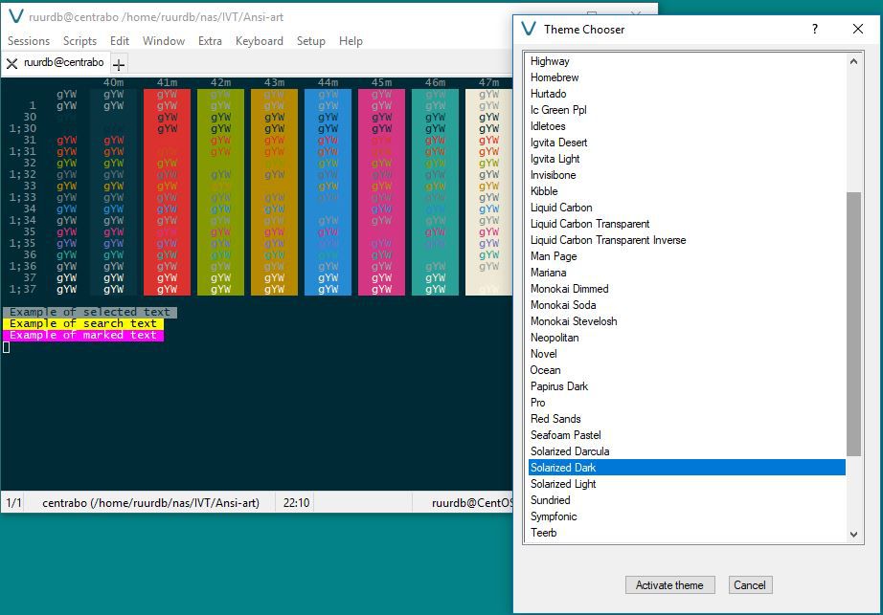Switch to the ruurdb@centrabo tab

pyautogui.click(x=65, y=64)
